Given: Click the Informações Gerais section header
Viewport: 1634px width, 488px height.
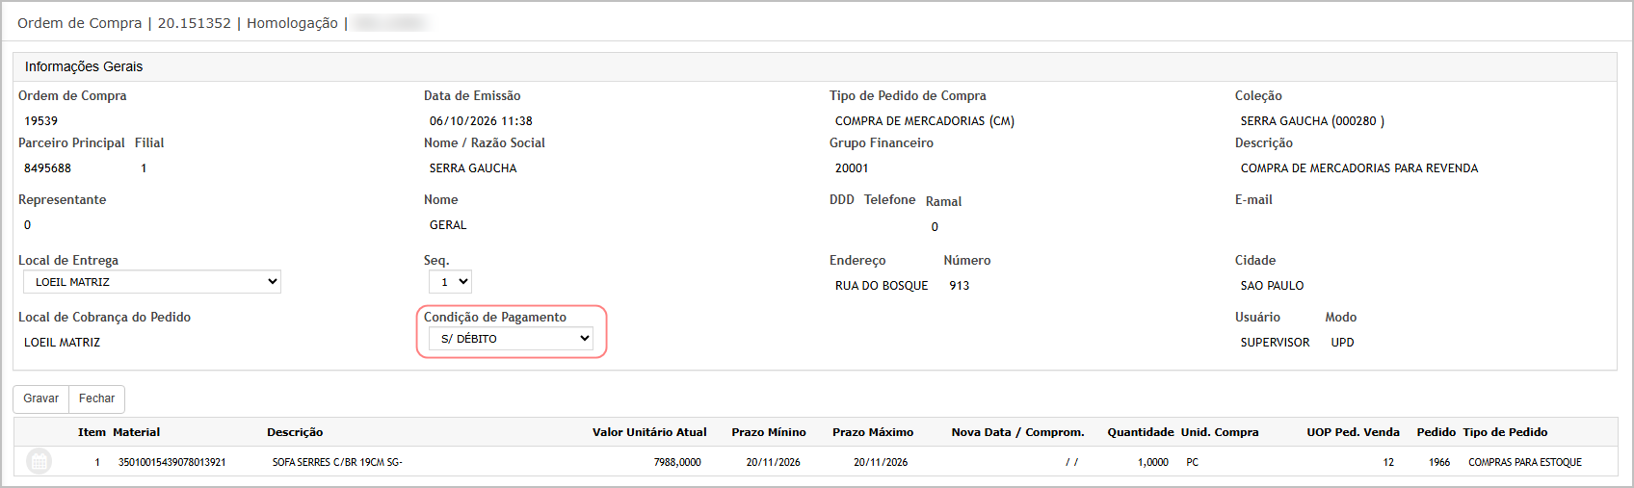Looking at the screenshot, I should pyautogui.click(x=84, y=66).
